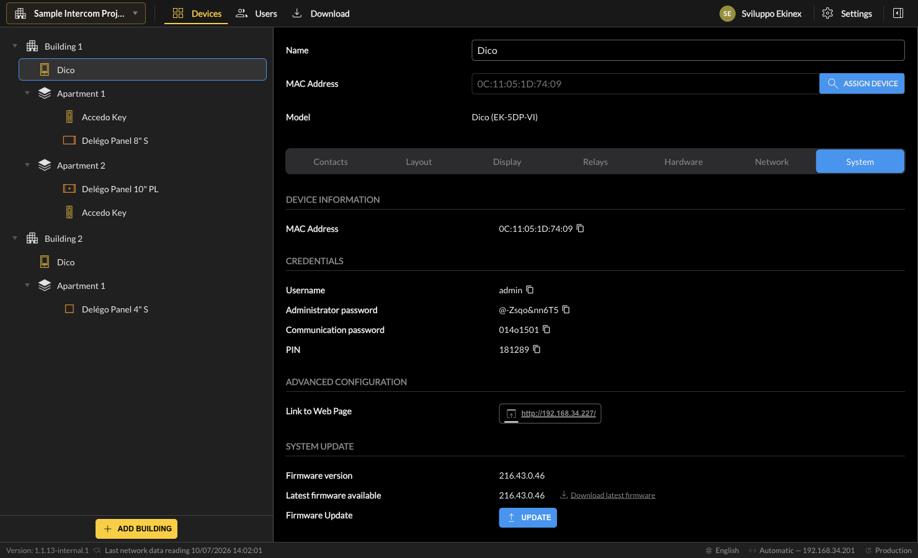Click Apartment 1 layers icon in Building 2
918x558 pixels.
tap(45, 285)
